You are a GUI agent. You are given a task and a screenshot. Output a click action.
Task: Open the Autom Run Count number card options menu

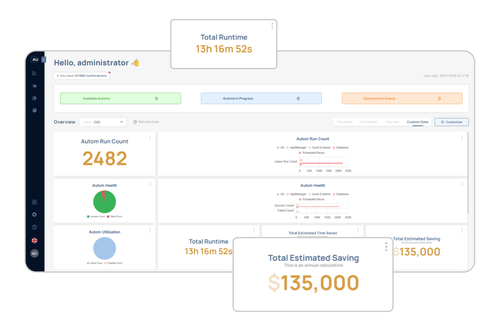click(x=150, y=137)
